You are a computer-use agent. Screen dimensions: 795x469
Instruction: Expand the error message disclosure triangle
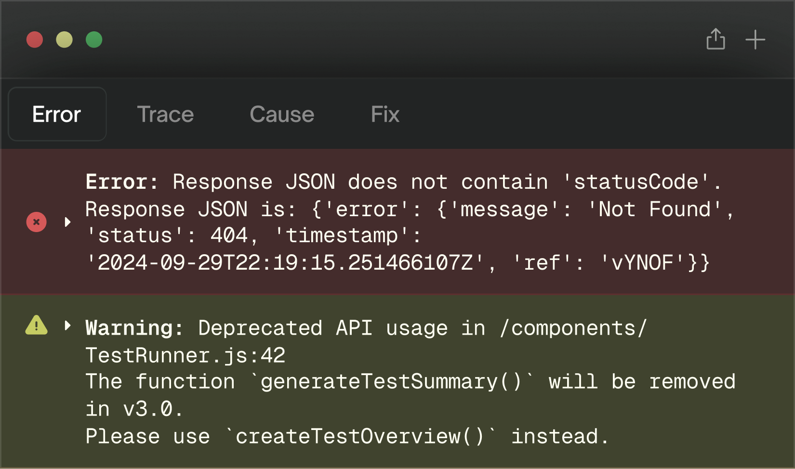click(68, 222)
